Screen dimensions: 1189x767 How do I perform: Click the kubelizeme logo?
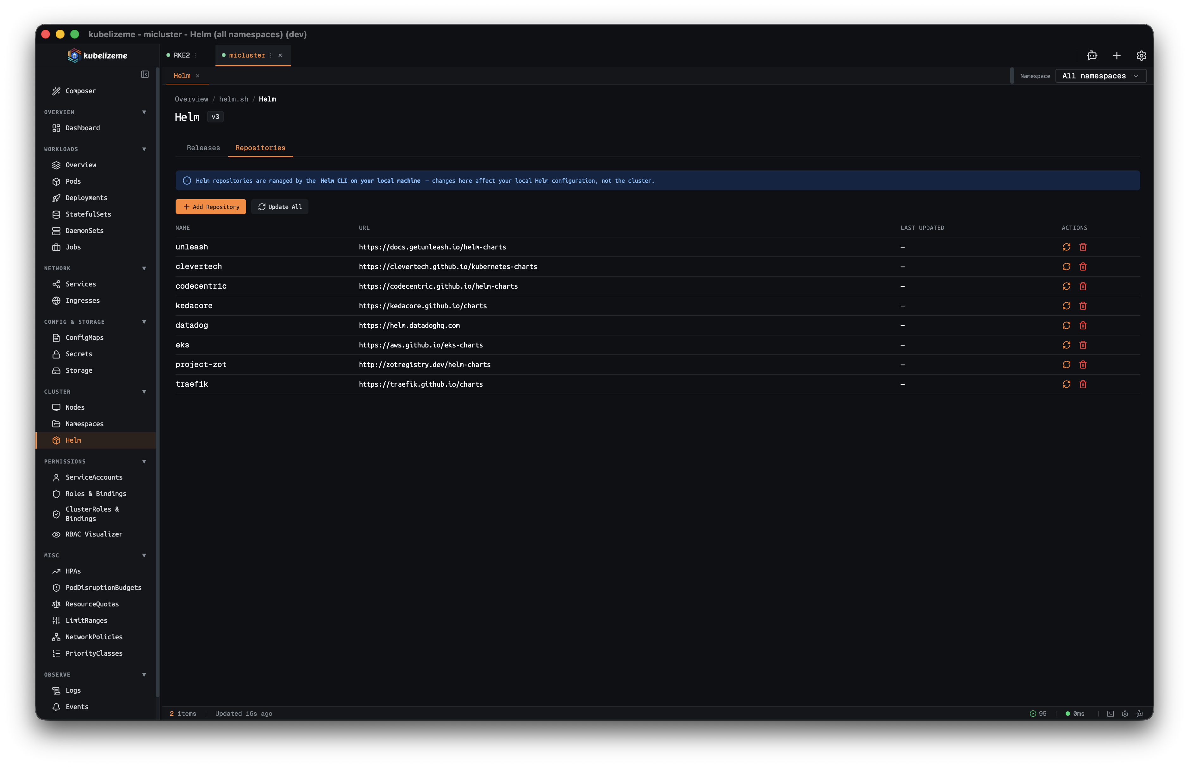(98, 55)
